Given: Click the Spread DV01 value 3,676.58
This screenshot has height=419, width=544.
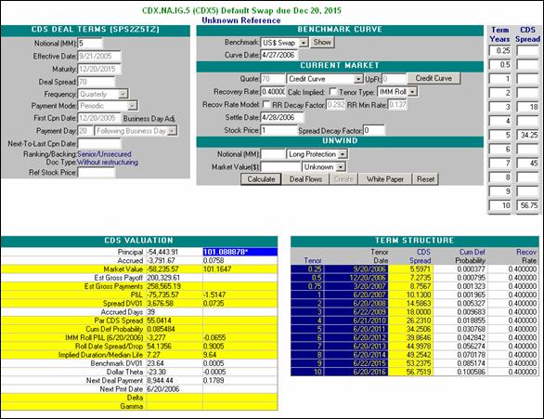Looking at the screenshot, I should 175,304.
